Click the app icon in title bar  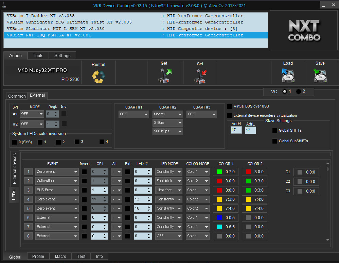[x=4, y=5]
